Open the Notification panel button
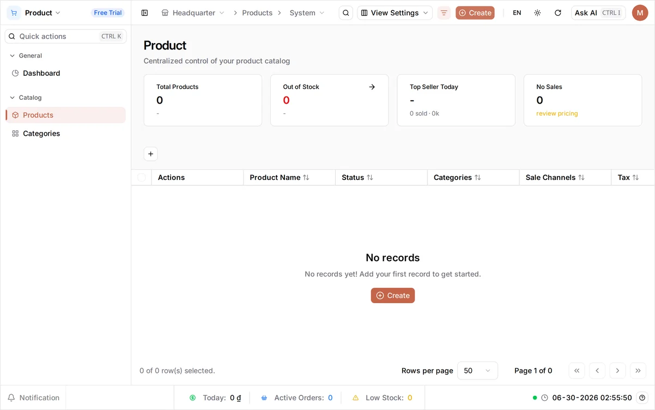This screenshot has height=410, width=655. click(x=33, y=398)
